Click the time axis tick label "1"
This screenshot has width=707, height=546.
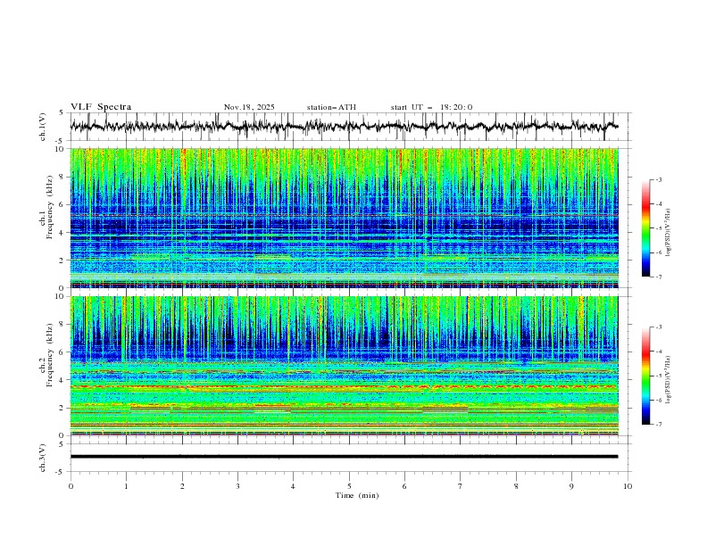(126, 486)
